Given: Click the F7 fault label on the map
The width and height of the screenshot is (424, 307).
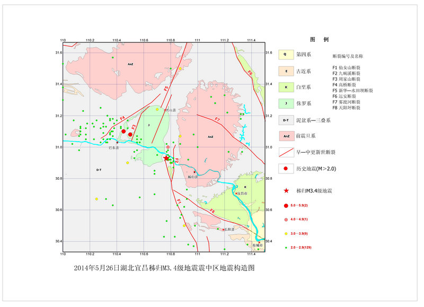Looking at the screenshot, I should point(217,120).
